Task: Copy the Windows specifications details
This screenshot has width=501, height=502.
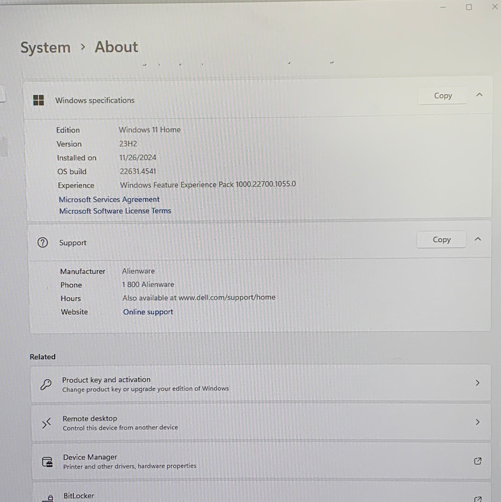Action: tap(443, 96)
